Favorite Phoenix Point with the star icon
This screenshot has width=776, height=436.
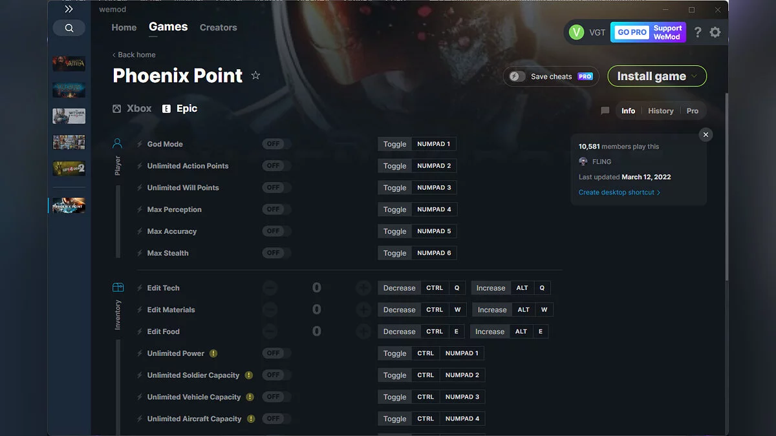[x=255, y=76]
